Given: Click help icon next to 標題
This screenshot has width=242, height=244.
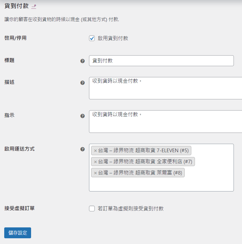Looking at the screenshot, I should pyautogui.click(x=82, y=61).
